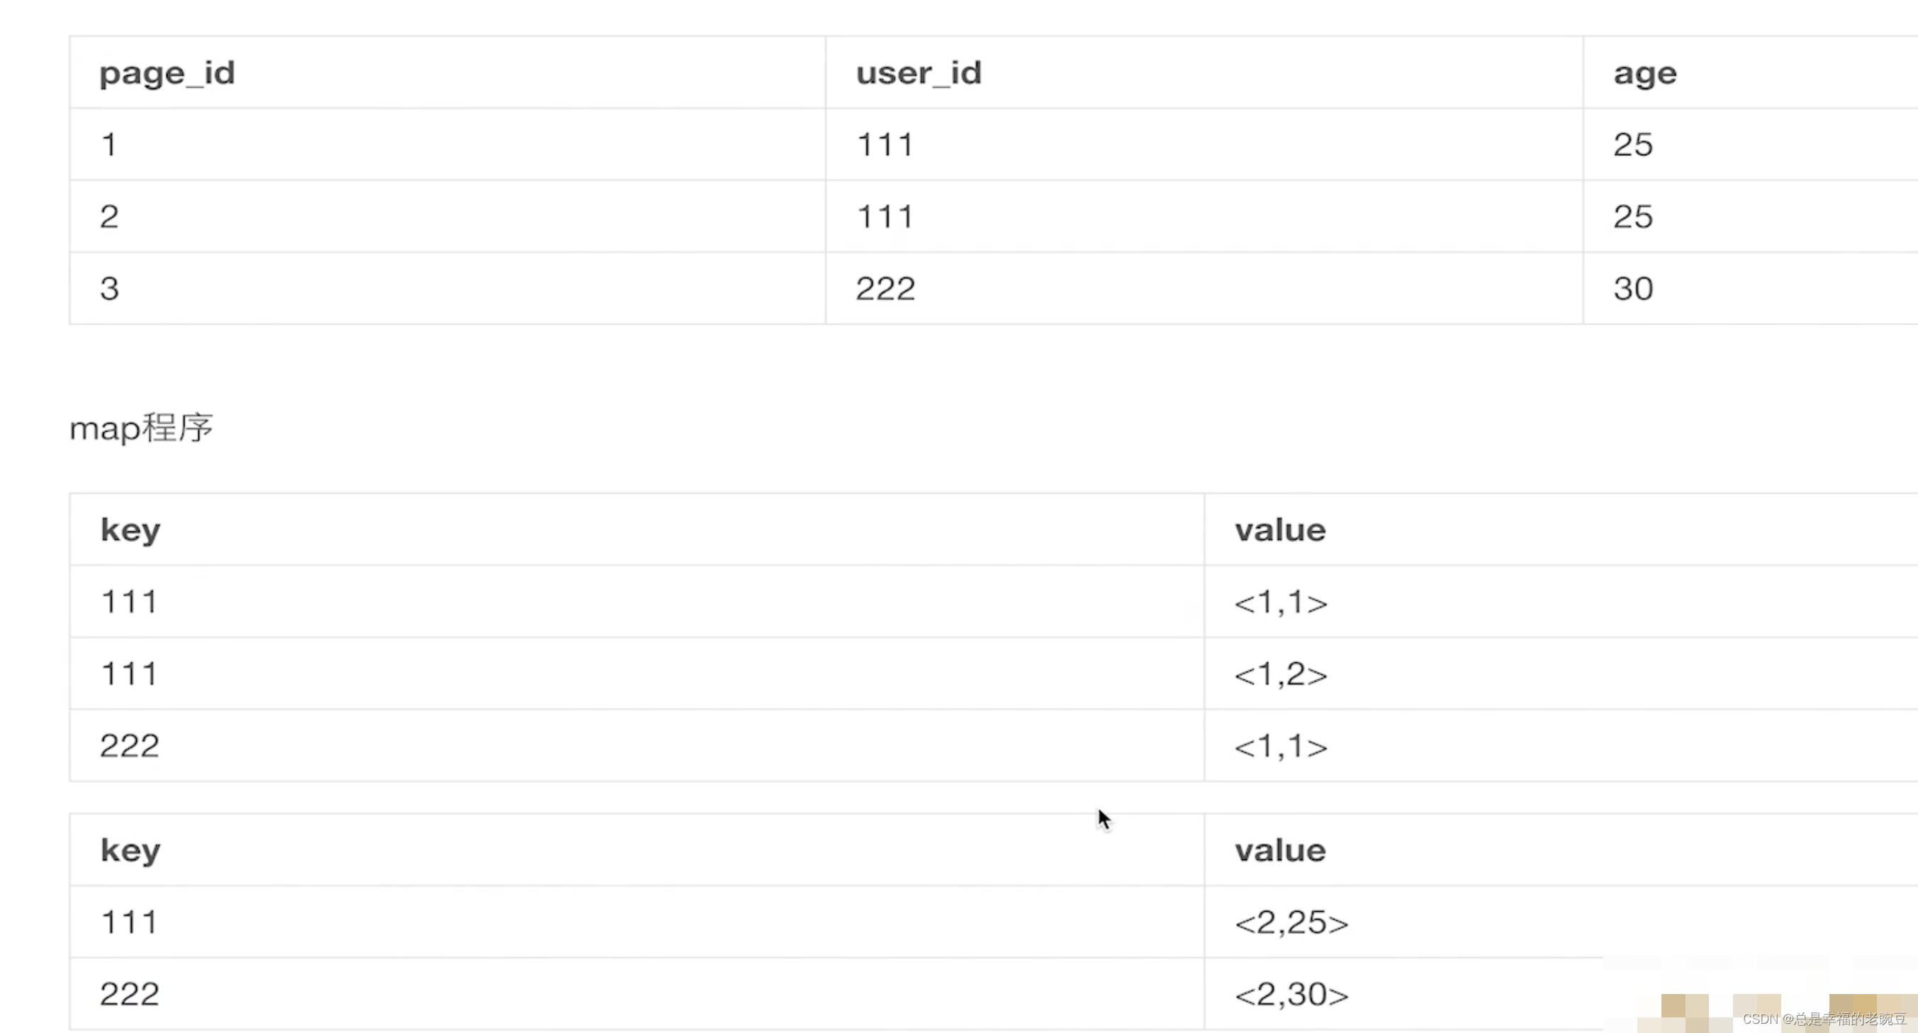Image resolution: width=1918 pixels, height=1033 pixels.
Task: Click key 111 beside value <1,2>
Action: pyautogui.click(x=130, y=674)
